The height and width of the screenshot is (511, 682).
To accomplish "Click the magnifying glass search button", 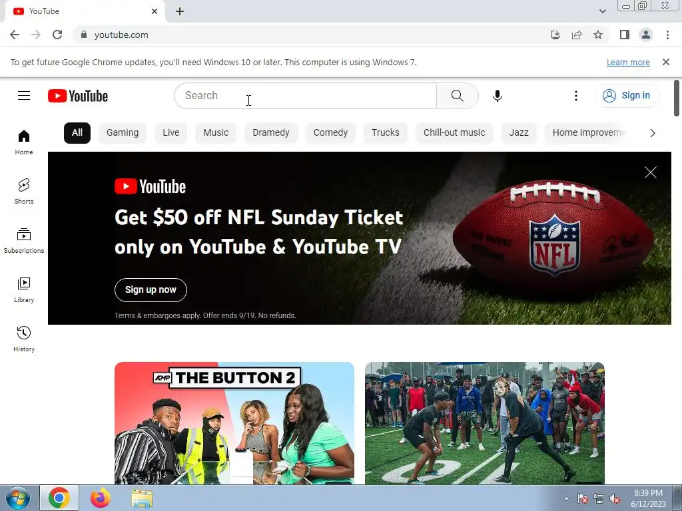I will click(x=457, y=96).
